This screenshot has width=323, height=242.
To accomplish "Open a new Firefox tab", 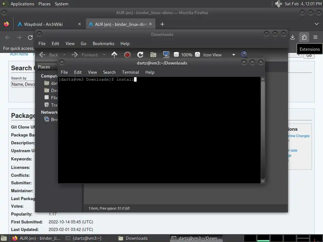I will (x=162, y=24).
